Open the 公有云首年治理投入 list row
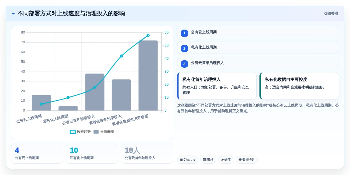 [258, 63]
